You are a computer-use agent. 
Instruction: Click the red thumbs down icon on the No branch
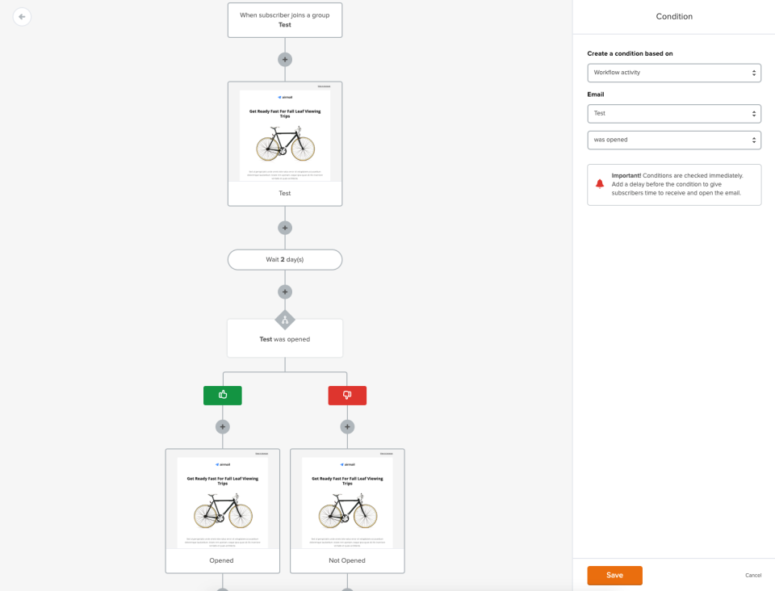pyautogui.click(x=347, y=395)
